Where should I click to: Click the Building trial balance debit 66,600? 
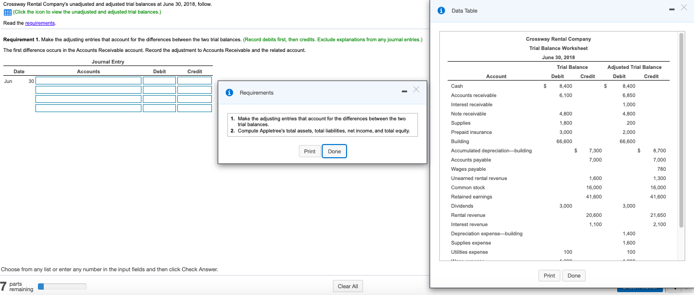[x=564, y=141]
